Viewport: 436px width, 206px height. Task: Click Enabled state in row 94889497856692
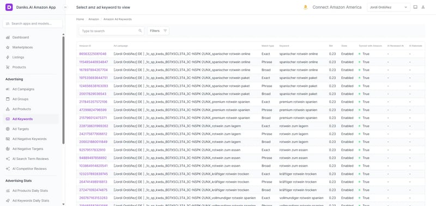click(347, 158)
